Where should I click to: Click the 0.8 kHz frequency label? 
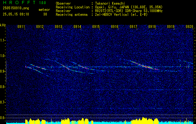[x=3, y=87]
